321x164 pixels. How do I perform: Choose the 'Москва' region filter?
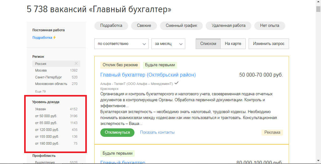(41, 71)
